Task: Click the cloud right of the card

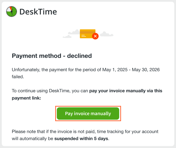Action: pos(107,34)
